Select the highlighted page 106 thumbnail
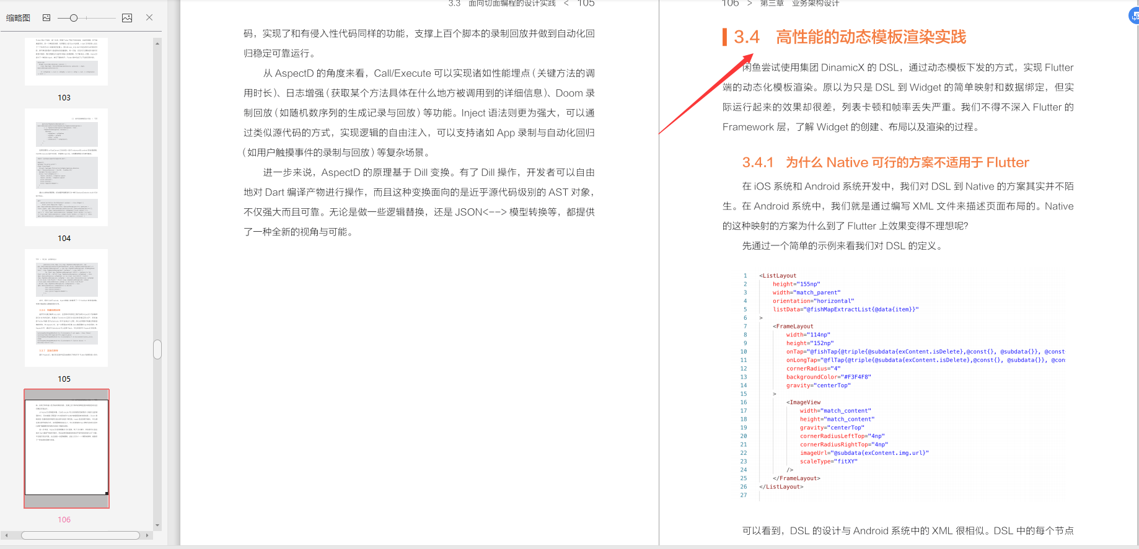Screen dimensions: 1139x549 (66, 449)
